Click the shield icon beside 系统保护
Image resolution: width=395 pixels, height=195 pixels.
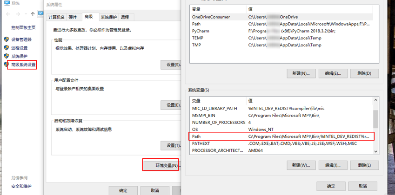[x=7, y=57]
